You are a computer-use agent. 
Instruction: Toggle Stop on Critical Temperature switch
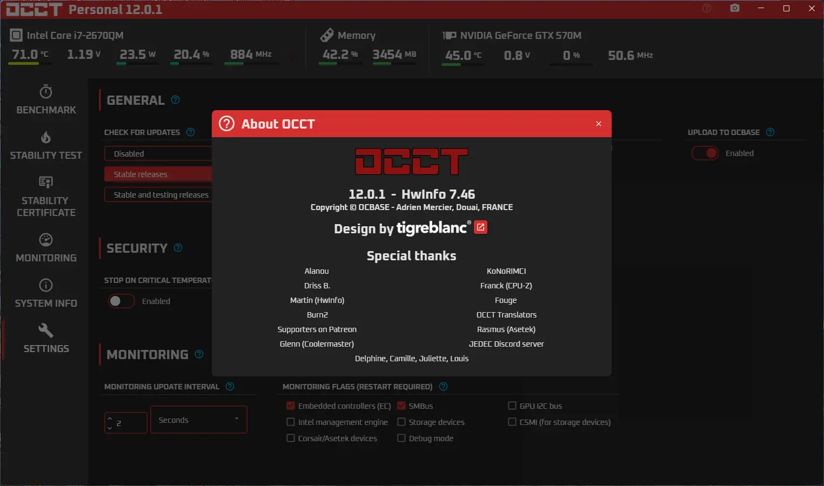tap(122, 301)
